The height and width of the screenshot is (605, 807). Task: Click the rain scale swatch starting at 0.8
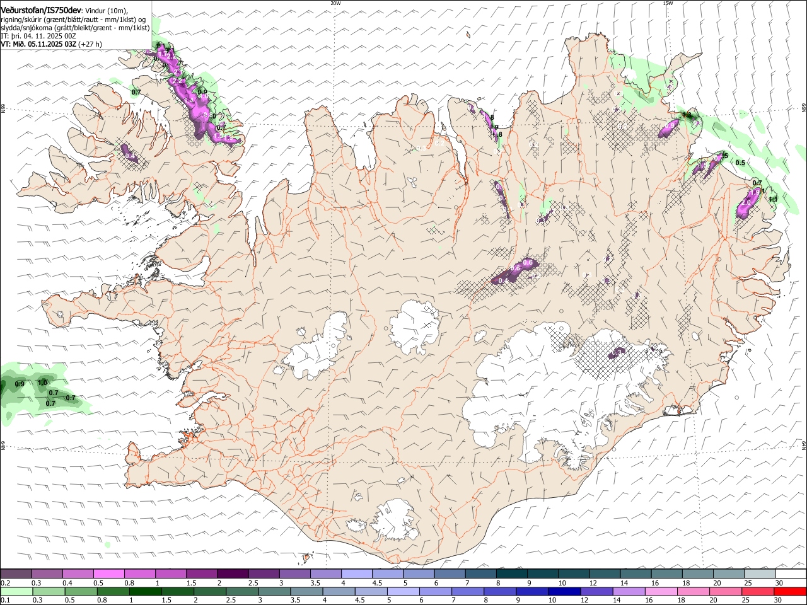point(113,592)
